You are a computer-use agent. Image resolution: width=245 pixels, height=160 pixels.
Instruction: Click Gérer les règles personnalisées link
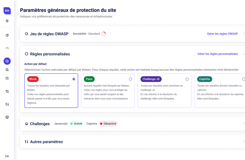tap(218, 54)
